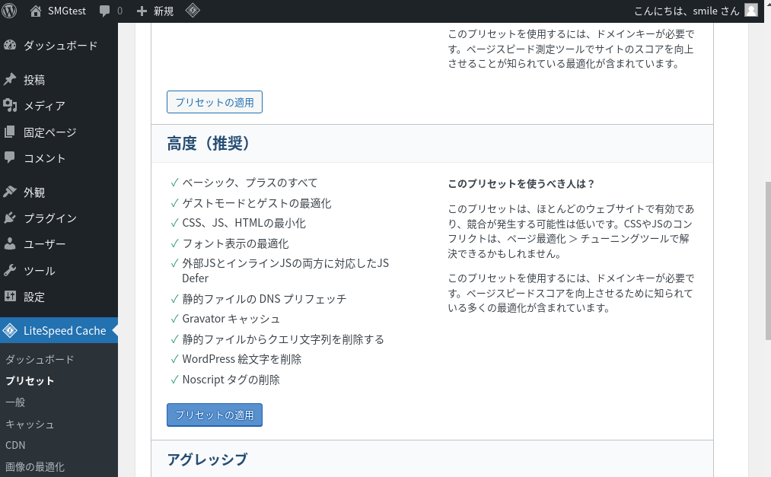771x477 pixels.
Task: Click Noscript タグの削除 list item
Action: click(231, 380)
